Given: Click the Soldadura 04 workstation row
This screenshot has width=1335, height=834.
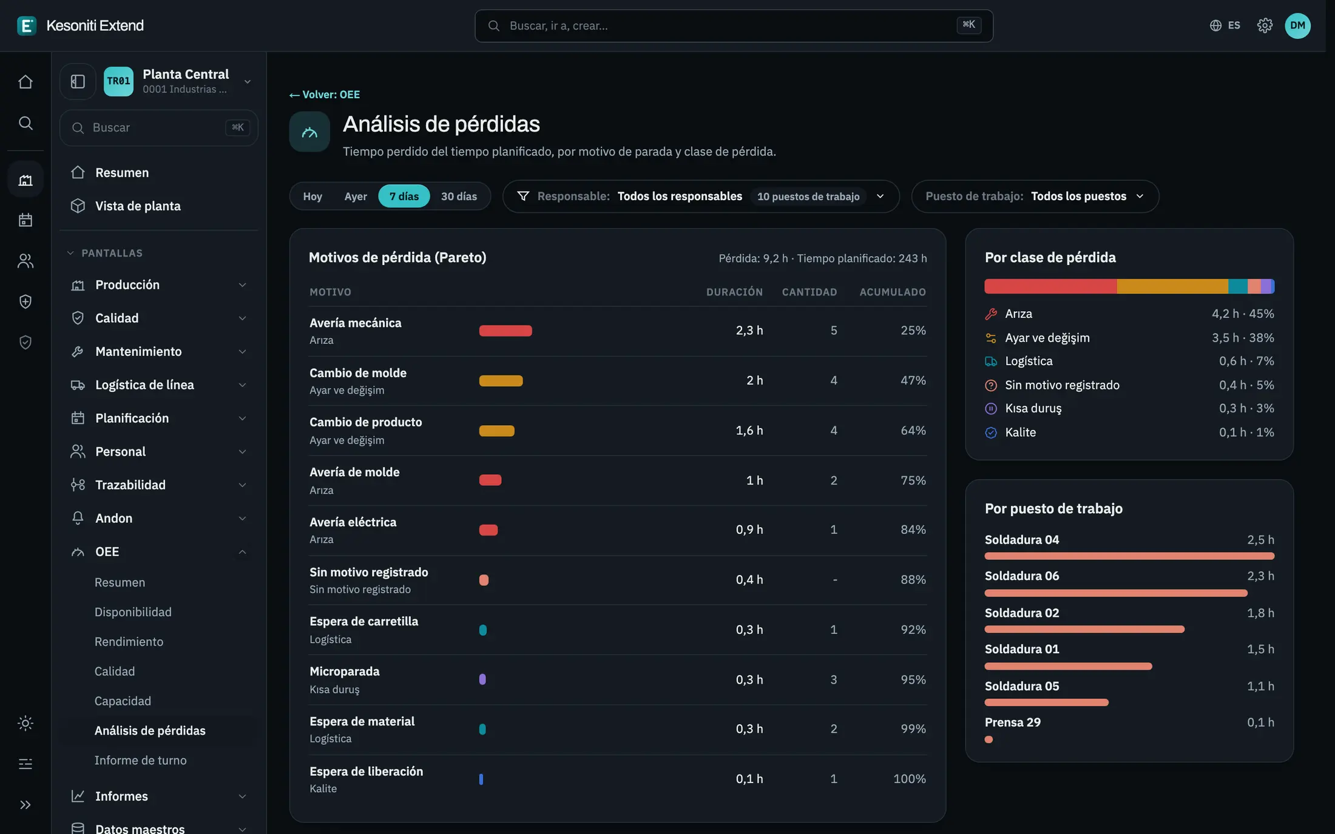Looking at the screenshot, I should point(1129,546).
